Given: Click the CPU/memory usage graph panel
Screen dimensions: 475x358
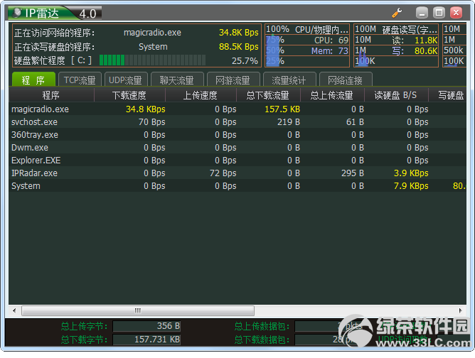Looking at the screenshot, I should 307,45.
